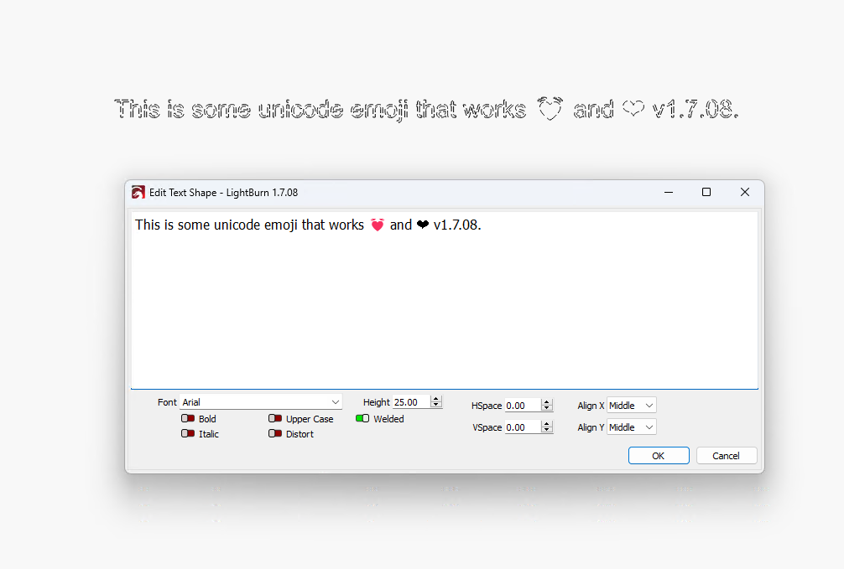Increase VSpace with the up arrow
This screenshot has width=844, height=569.
(x=547, y=424)
